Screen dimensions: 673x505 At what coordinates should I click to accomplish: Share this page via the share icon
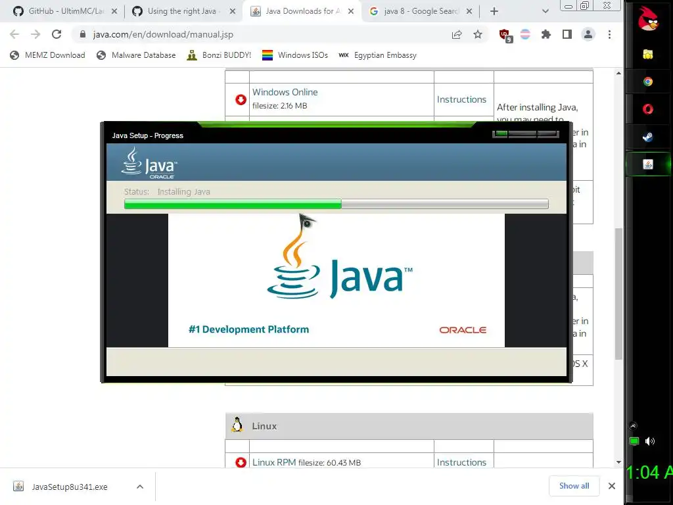[457, 34]
